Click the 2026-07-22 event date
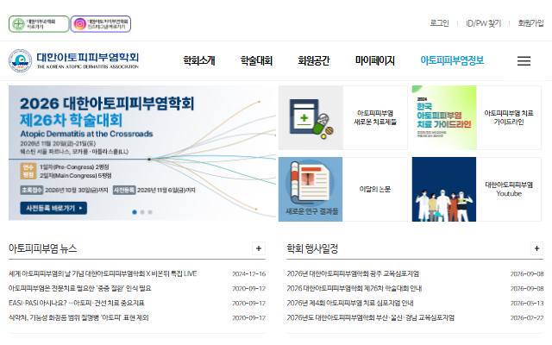Image resolution: width=552 pixels, height=345 pixels. tap(527, 318)
